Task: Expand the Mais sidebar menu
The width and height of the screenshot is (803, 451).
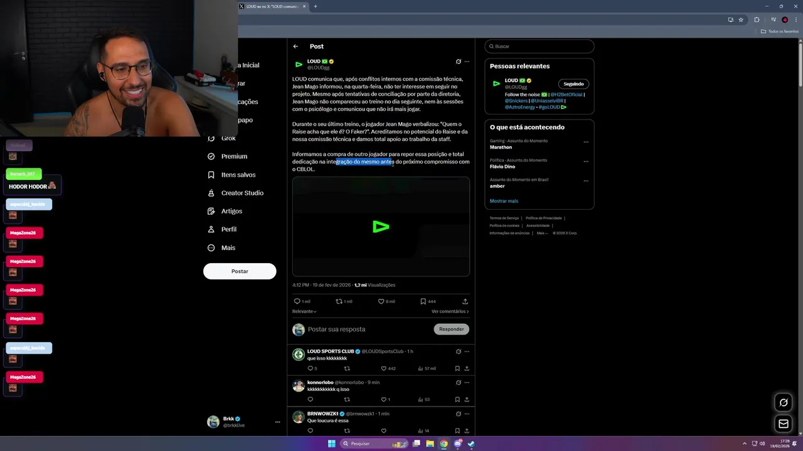Action: point(222,248)
